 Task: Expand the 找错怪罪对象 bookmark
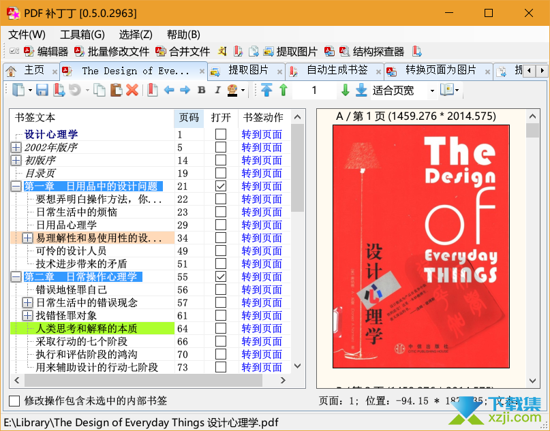(27, 315)
